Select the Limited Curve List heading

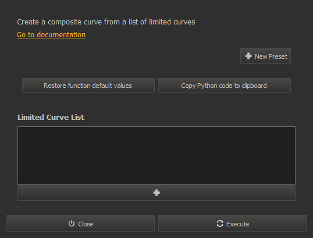click(51, 117)
